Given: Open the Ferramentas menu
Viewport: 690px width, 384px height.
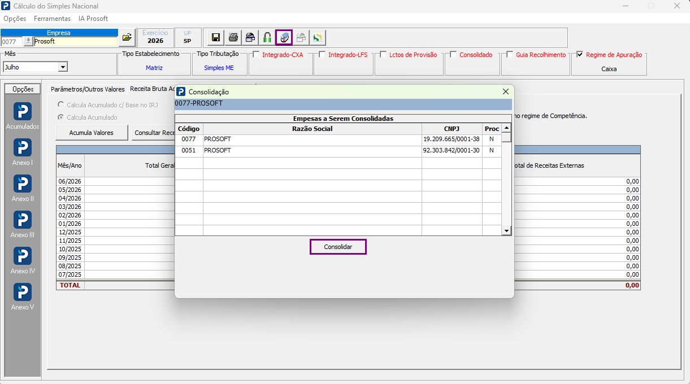Looking at the screenshot, I should [53, 19].
